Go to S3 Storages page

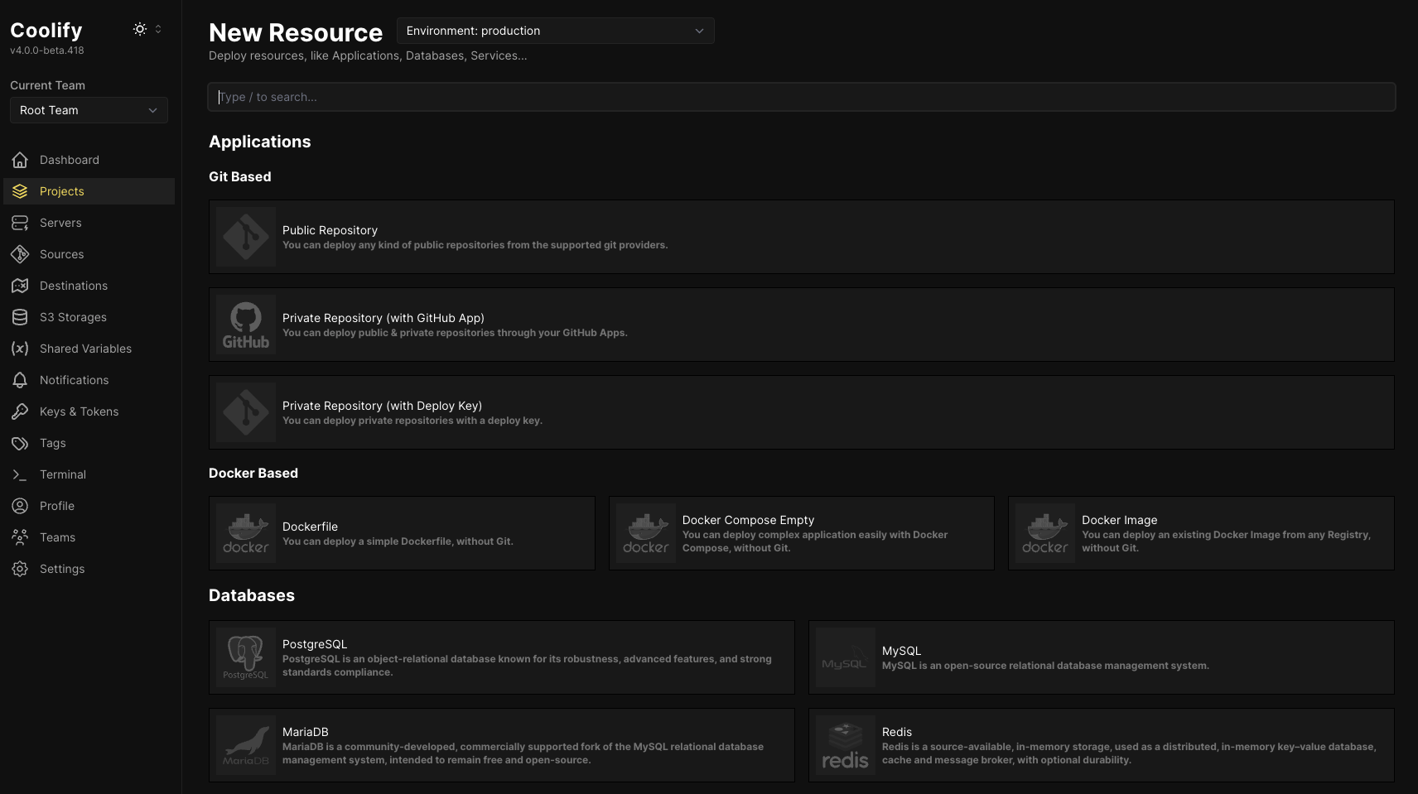(x=89, y=317)
